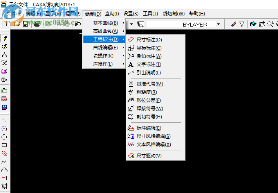Click the dynamic pan hand icon
Viewport: 278px width, 193px height.
(262, 24)
